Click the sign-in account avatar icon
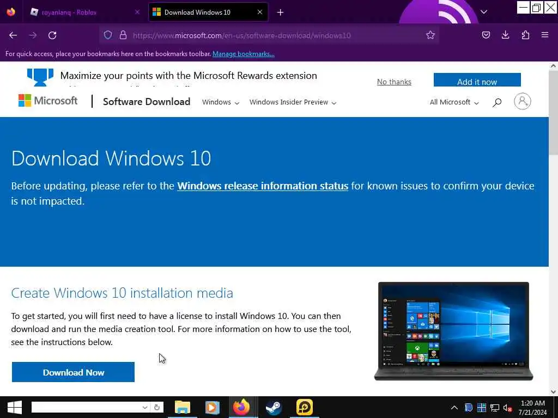This screenshot has height=418, width=558. coord(523,102)
